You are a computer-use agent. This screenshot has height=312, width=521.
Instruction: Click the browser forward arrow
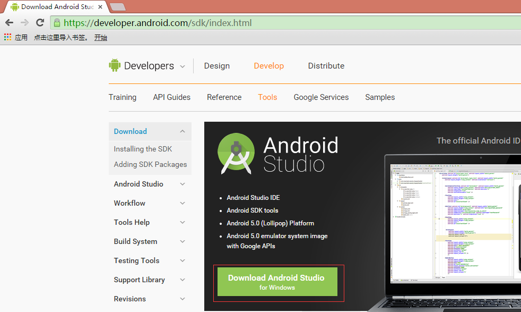24,23
